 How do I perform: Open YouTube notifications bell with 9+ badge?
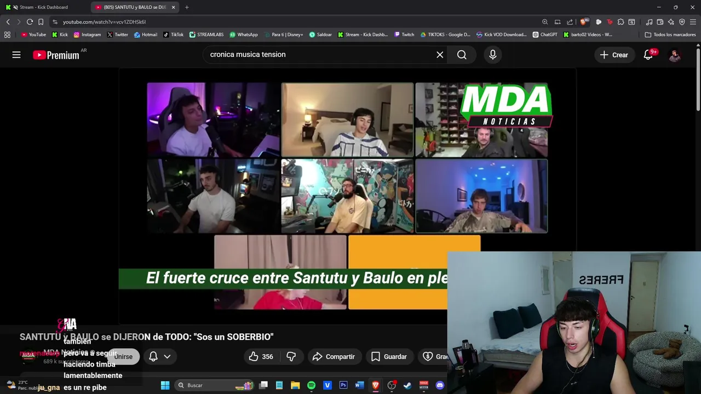pyautogui.click(x=648, y=55)
